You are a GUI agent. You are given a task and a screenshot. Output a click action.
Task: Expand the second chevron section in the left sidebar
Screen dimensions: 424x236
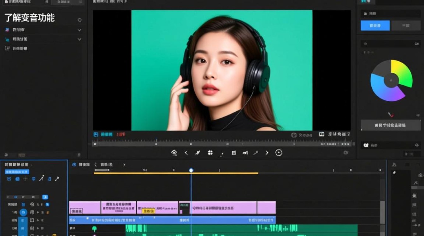(79, 39)
